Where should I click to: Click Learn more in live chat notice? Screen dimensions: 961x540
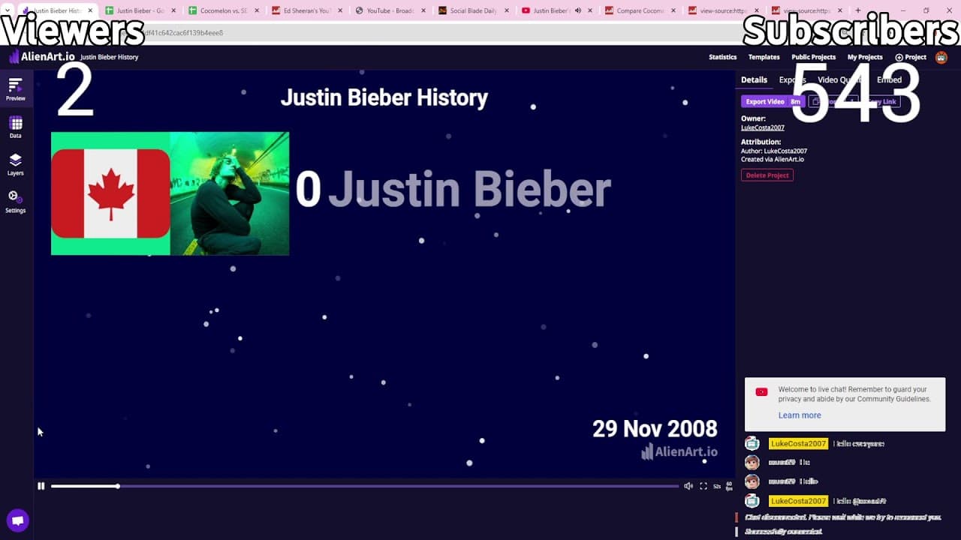pos(800,415)
